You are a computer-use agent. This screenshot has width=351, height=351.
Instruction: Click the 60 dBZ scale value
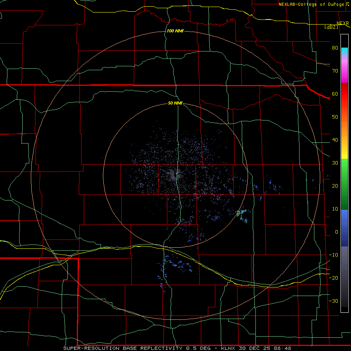[x=335, y=94]
